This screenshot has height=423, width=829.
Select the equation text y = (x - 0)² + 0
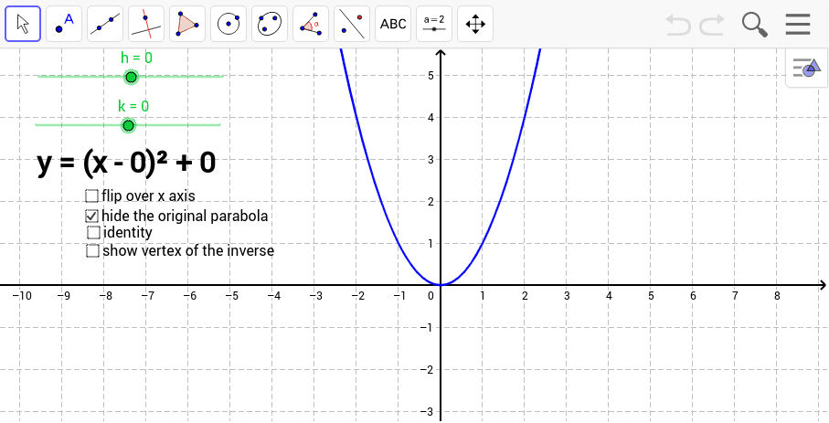[x=126, y=163]
